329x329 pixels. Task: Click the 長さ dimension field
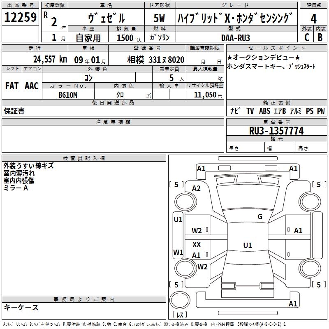246,148
